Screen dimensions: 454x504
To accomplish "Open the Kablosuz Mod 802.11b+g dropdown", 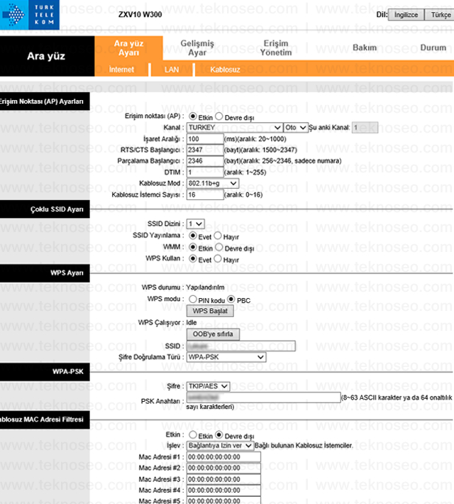I will (x=212, y=183).
